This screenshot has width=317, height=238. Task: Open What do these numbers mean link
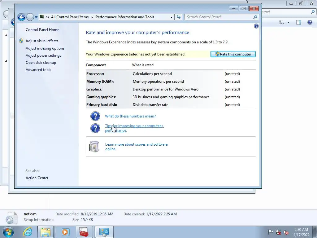(x=130, y=116)
